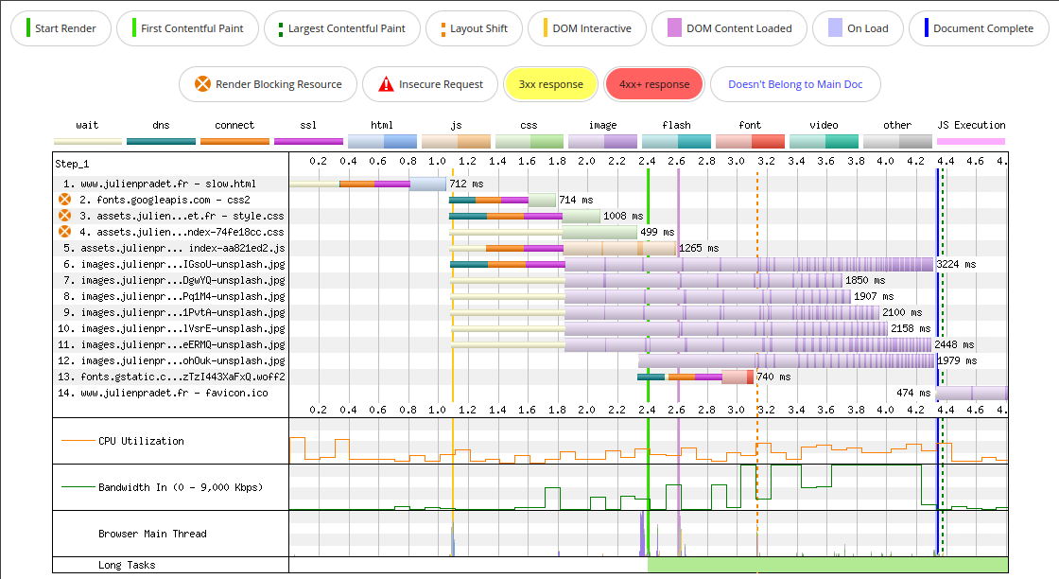Click the First Contentful Paint legend item
This screenshot has height=579, width=1059.
[187, 28]
